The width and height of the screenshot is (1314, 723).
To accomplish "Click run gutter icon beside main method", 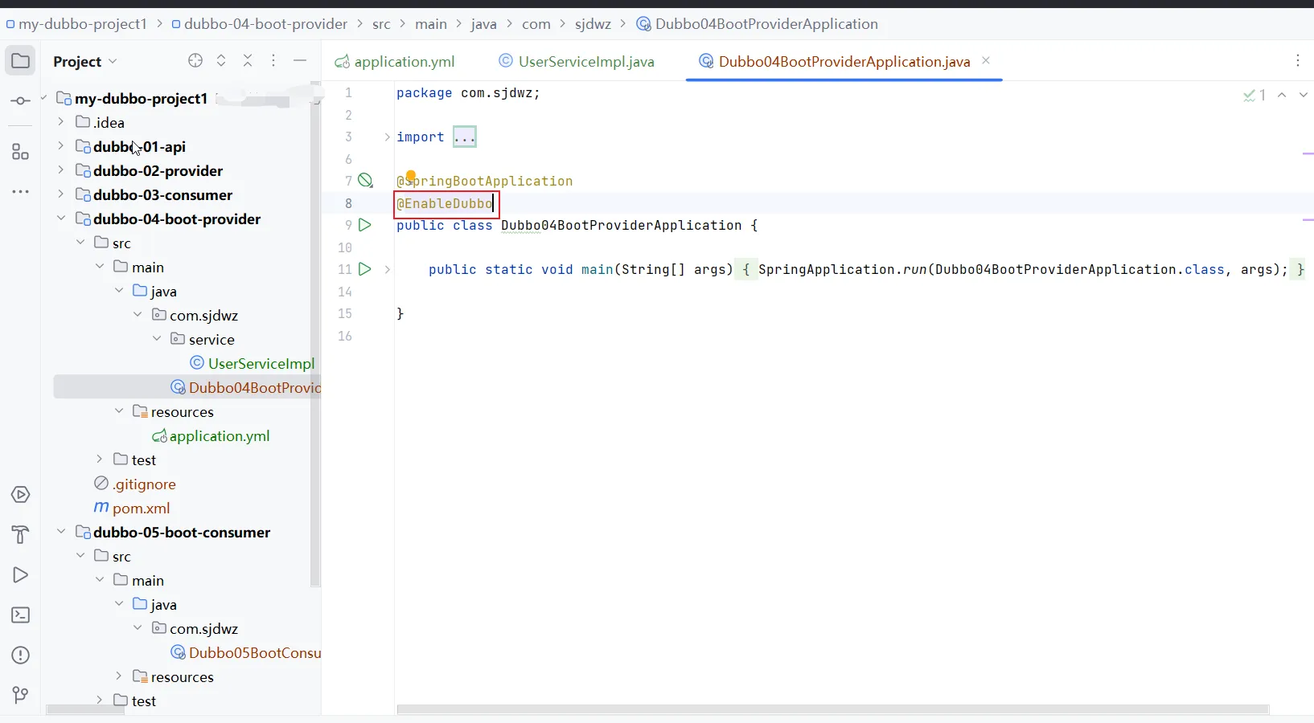I will pos(365,269).
